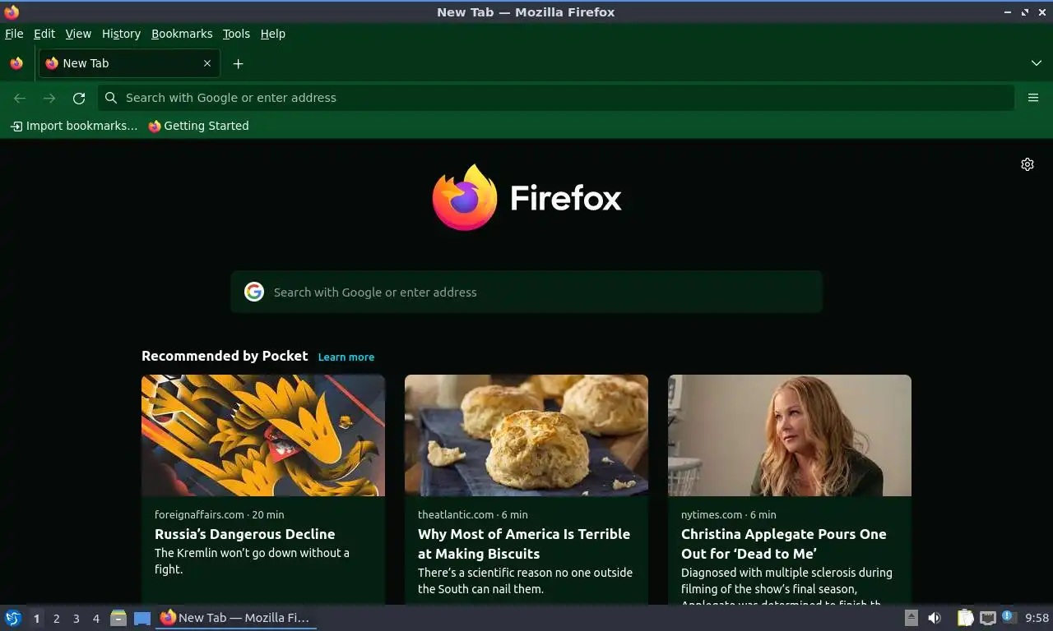Switch to workspace 3
The width and height of the screenshot is (1053, 631).
[76, 619]
